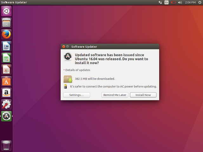Open LibreOffice Impress from launcher
This screenshot has width=203, height=152.
point(6,69)
